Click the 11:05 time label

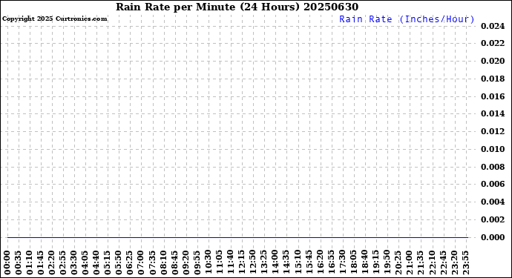[220, 263]
